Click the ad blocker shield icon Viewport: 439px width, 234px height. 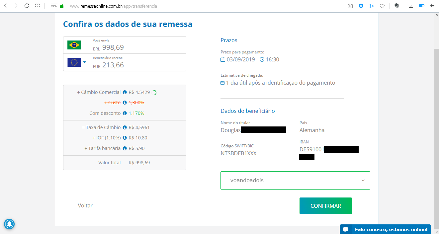361,6
